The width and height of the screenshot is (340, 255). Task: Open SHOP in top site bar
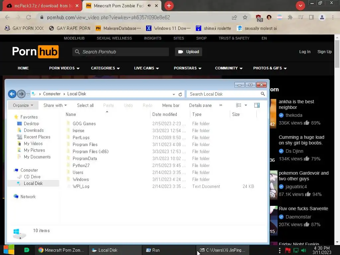click(201, 38)
